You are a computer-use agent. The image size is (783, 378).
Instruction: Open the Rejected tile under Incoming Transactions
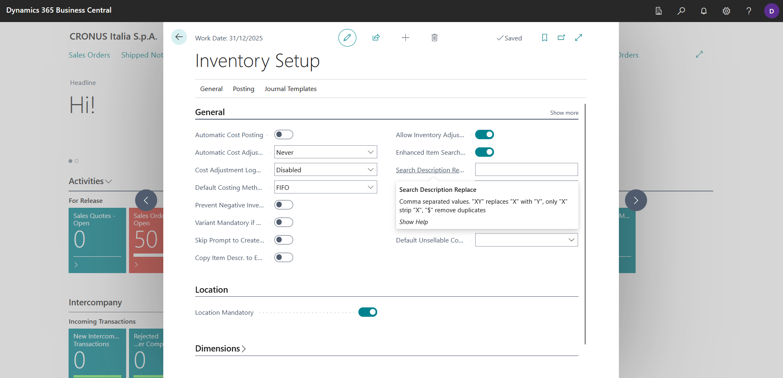pyautogui.click(x=146, y=354)
